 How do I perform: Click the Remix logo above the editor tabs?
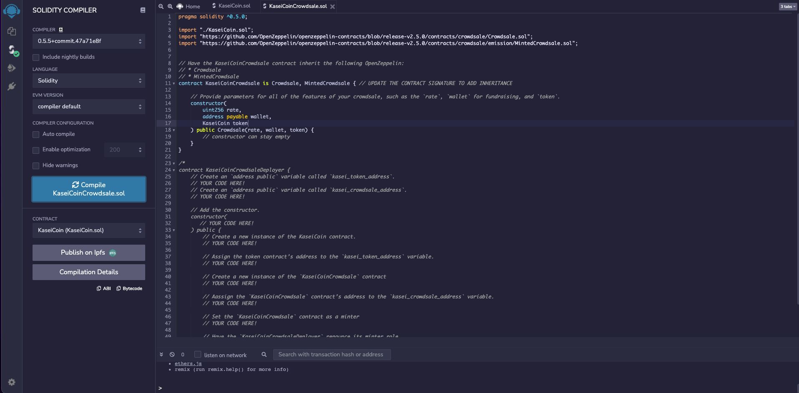[179, 6]
